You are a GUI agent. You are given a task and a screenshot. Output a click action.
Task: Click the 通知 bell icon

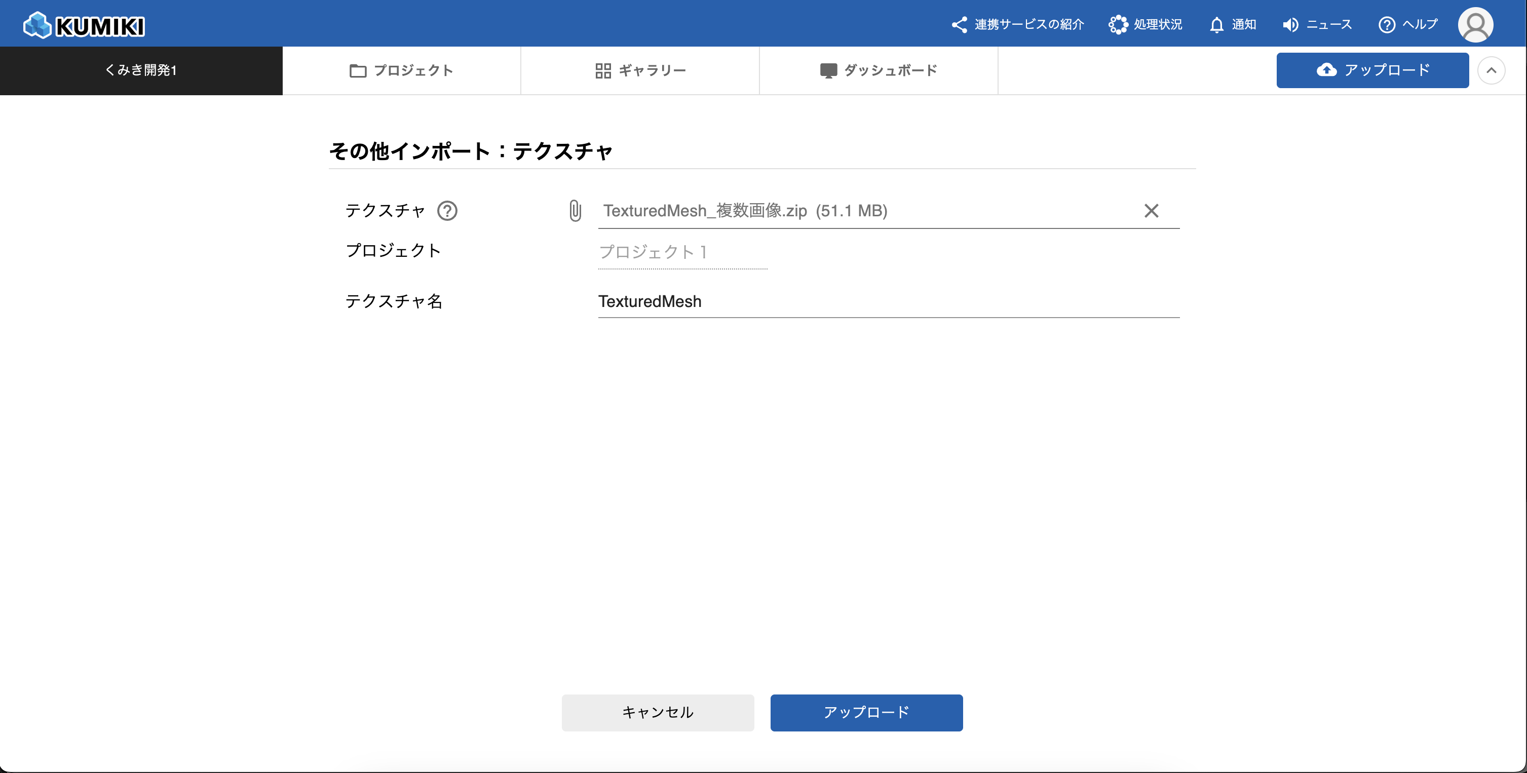point(1217,25)
